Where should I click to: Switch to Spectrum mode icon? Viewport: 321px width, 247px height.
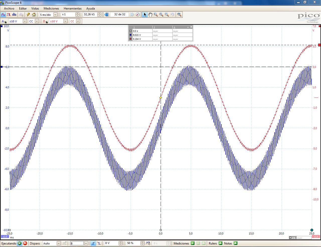coord(14,15)
